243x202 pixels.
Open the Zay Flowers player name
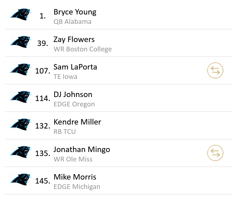coord(74,39)
